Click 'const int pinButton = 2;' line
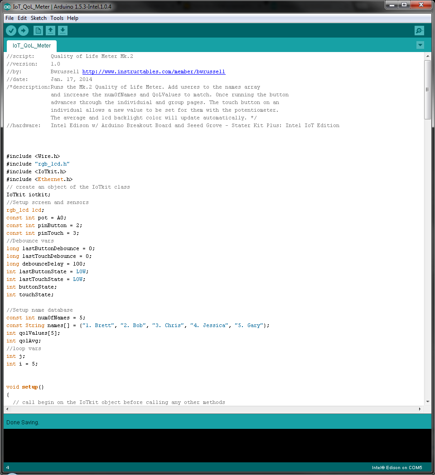Image resolution: width=435 pixels, height=475 pixels. pos(44,225)
